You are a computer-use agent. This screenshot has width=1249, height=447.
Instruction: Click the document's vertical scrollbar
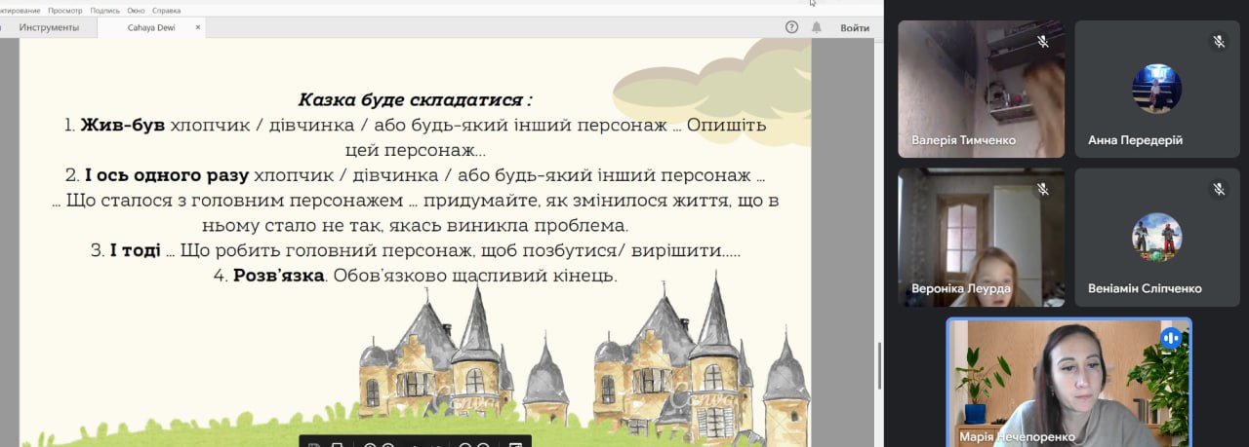pyautogui.click(x=879, y=353)
